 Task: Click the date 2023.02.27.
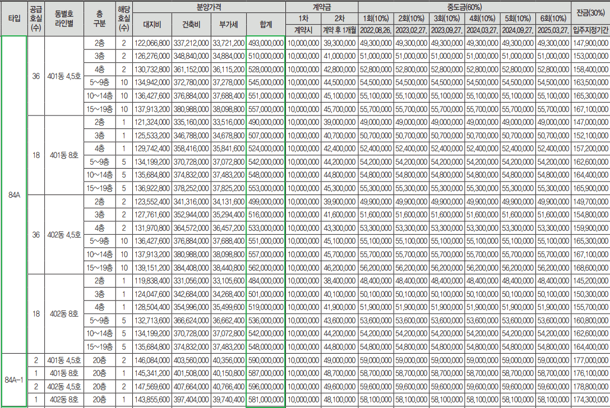[x=411, y=30]
